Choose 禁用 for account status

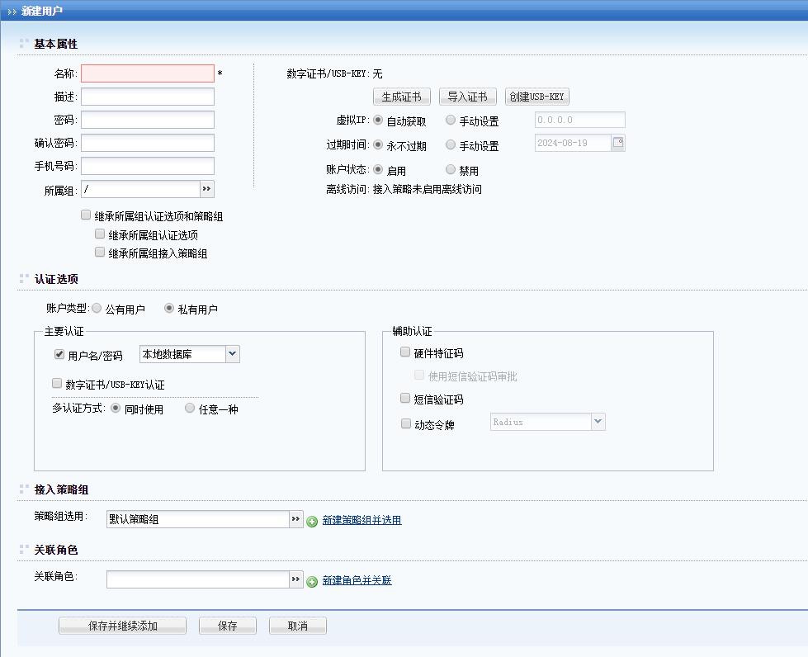click(451, 170)
